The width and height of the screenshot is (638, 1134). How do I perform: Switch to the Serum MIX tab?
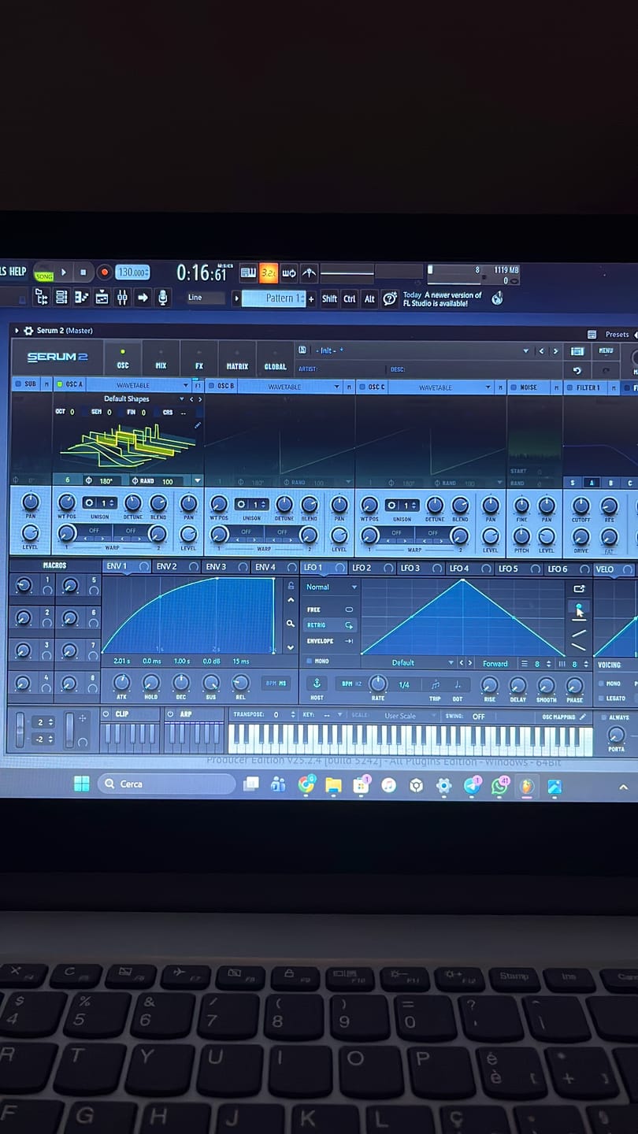[161, 361]
